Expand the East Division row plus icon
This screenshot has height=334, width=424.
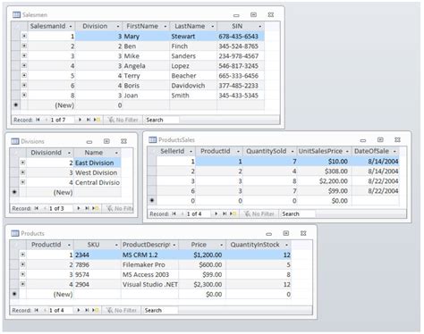click(23, 163)
